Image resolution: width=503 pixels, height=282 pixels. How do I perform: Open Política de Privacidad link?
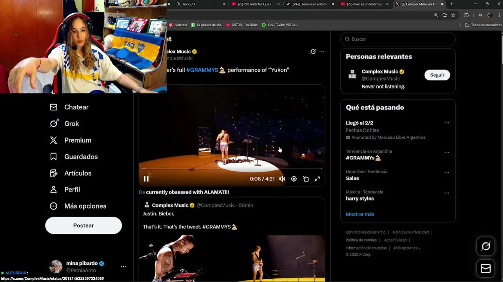(x=411, y=232)
